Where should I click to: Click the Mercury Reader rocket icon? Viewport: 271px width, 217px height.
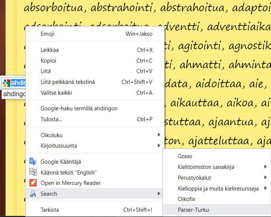(x=33, y=183)
